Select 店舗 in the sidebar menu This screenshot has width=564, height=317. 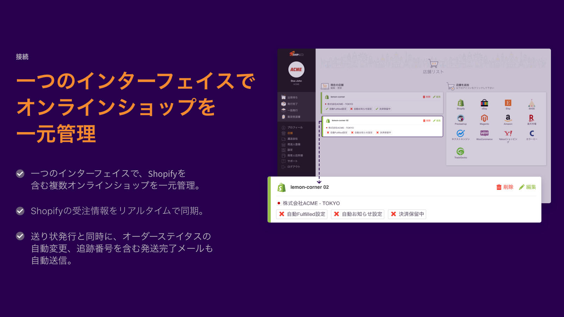(290, 133)
